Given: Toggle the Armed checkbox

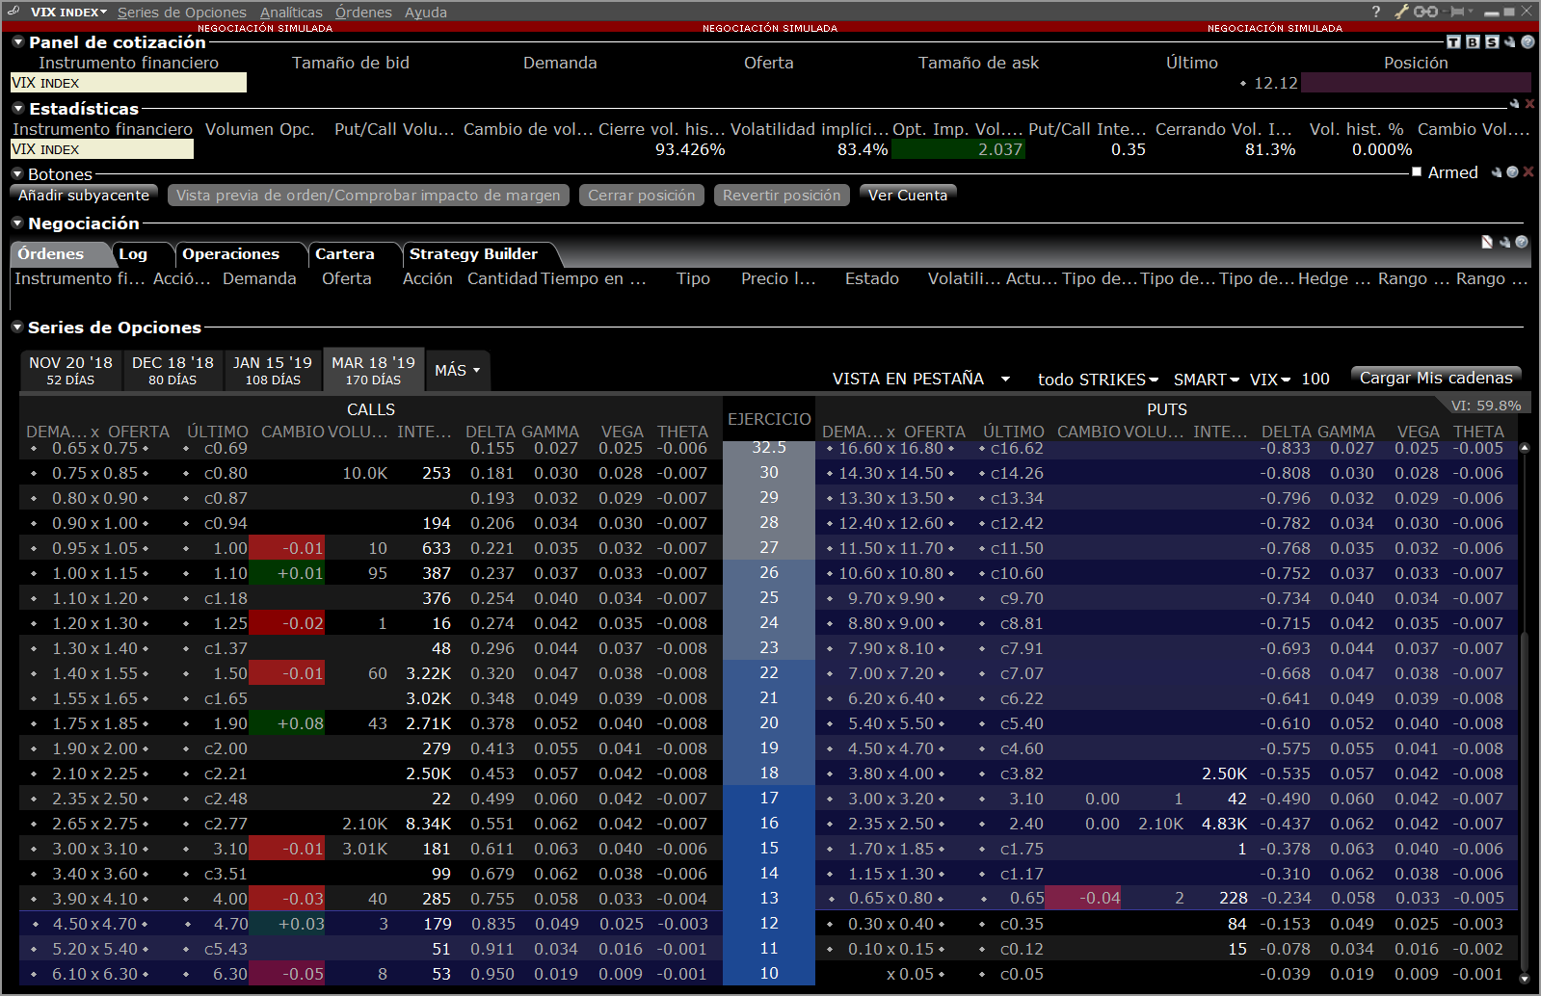Looking at the screenshot, I should pyautogui.click(x=1417, y=172).
